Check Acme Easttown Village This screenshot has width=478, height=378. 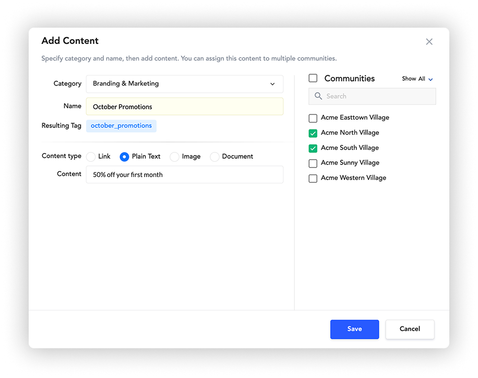[313, 118]
